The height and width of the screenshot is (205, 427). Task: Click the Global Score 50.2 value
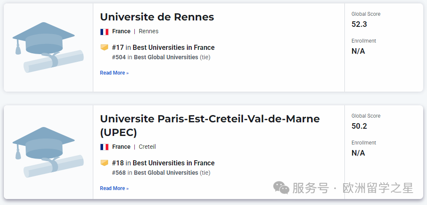click(x=359, y=126)
